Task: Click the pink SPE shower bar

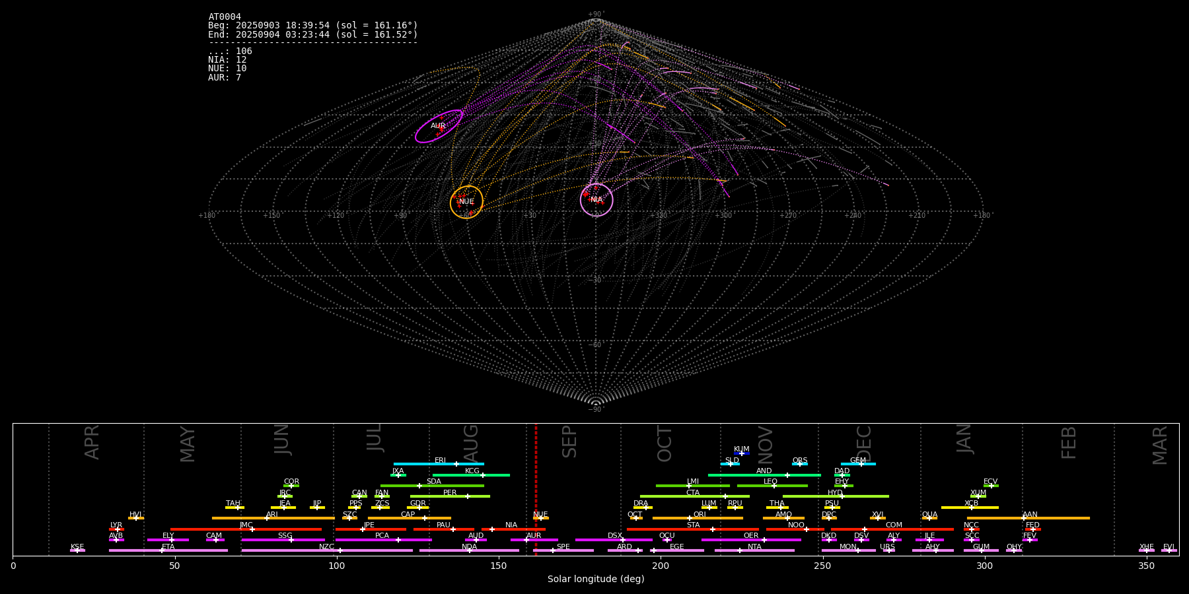Action: 563,550
